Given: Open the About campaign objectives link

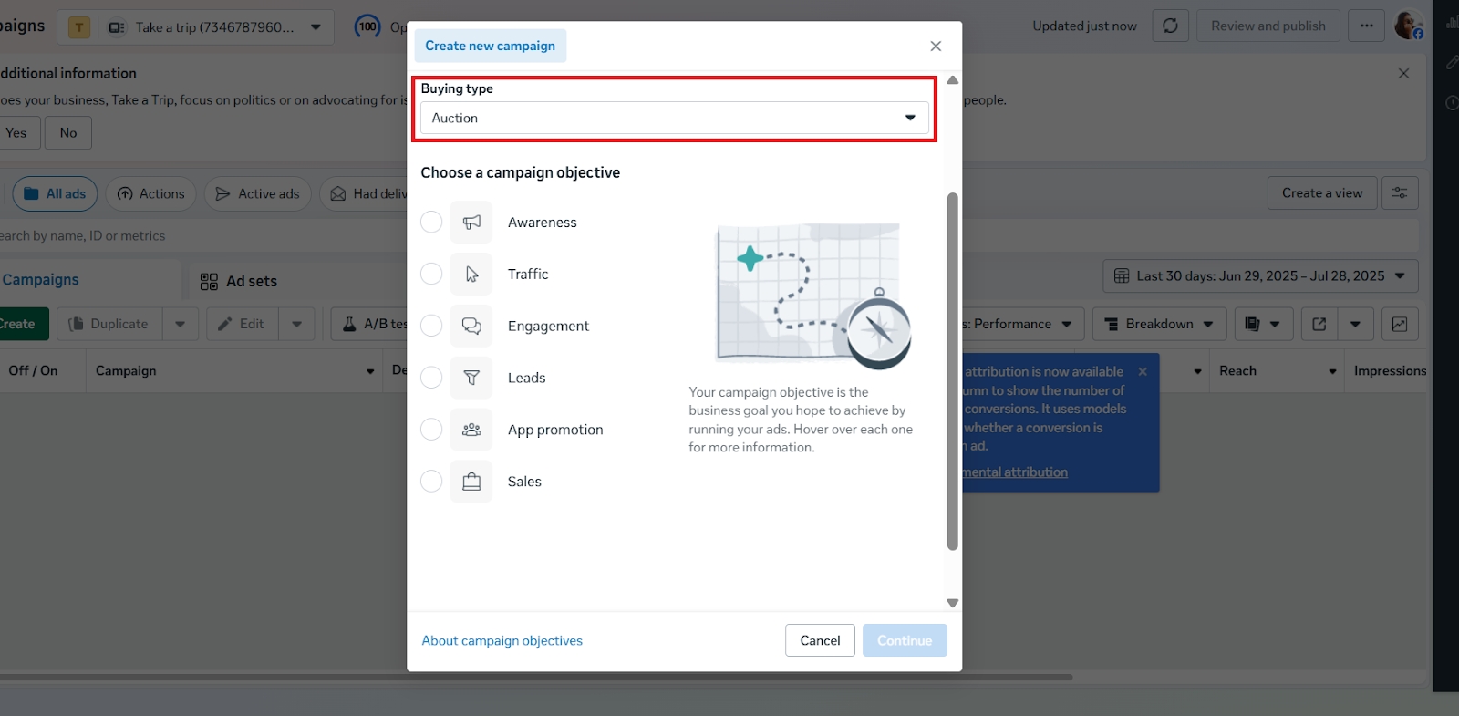Looking at the screenshot, I should [502, 641].
